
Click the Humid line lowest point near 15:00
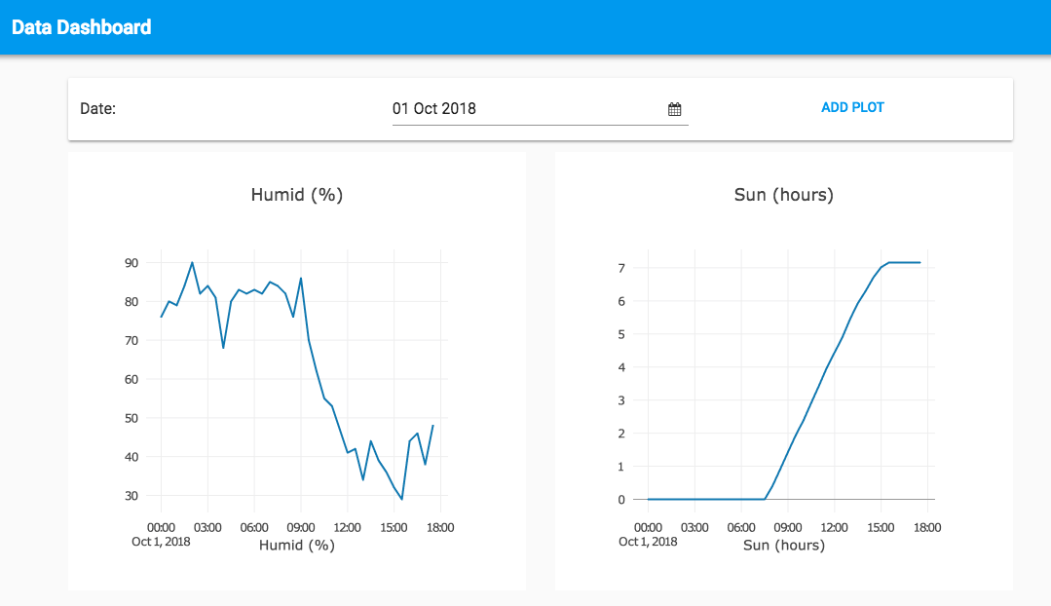click(401, 499)
